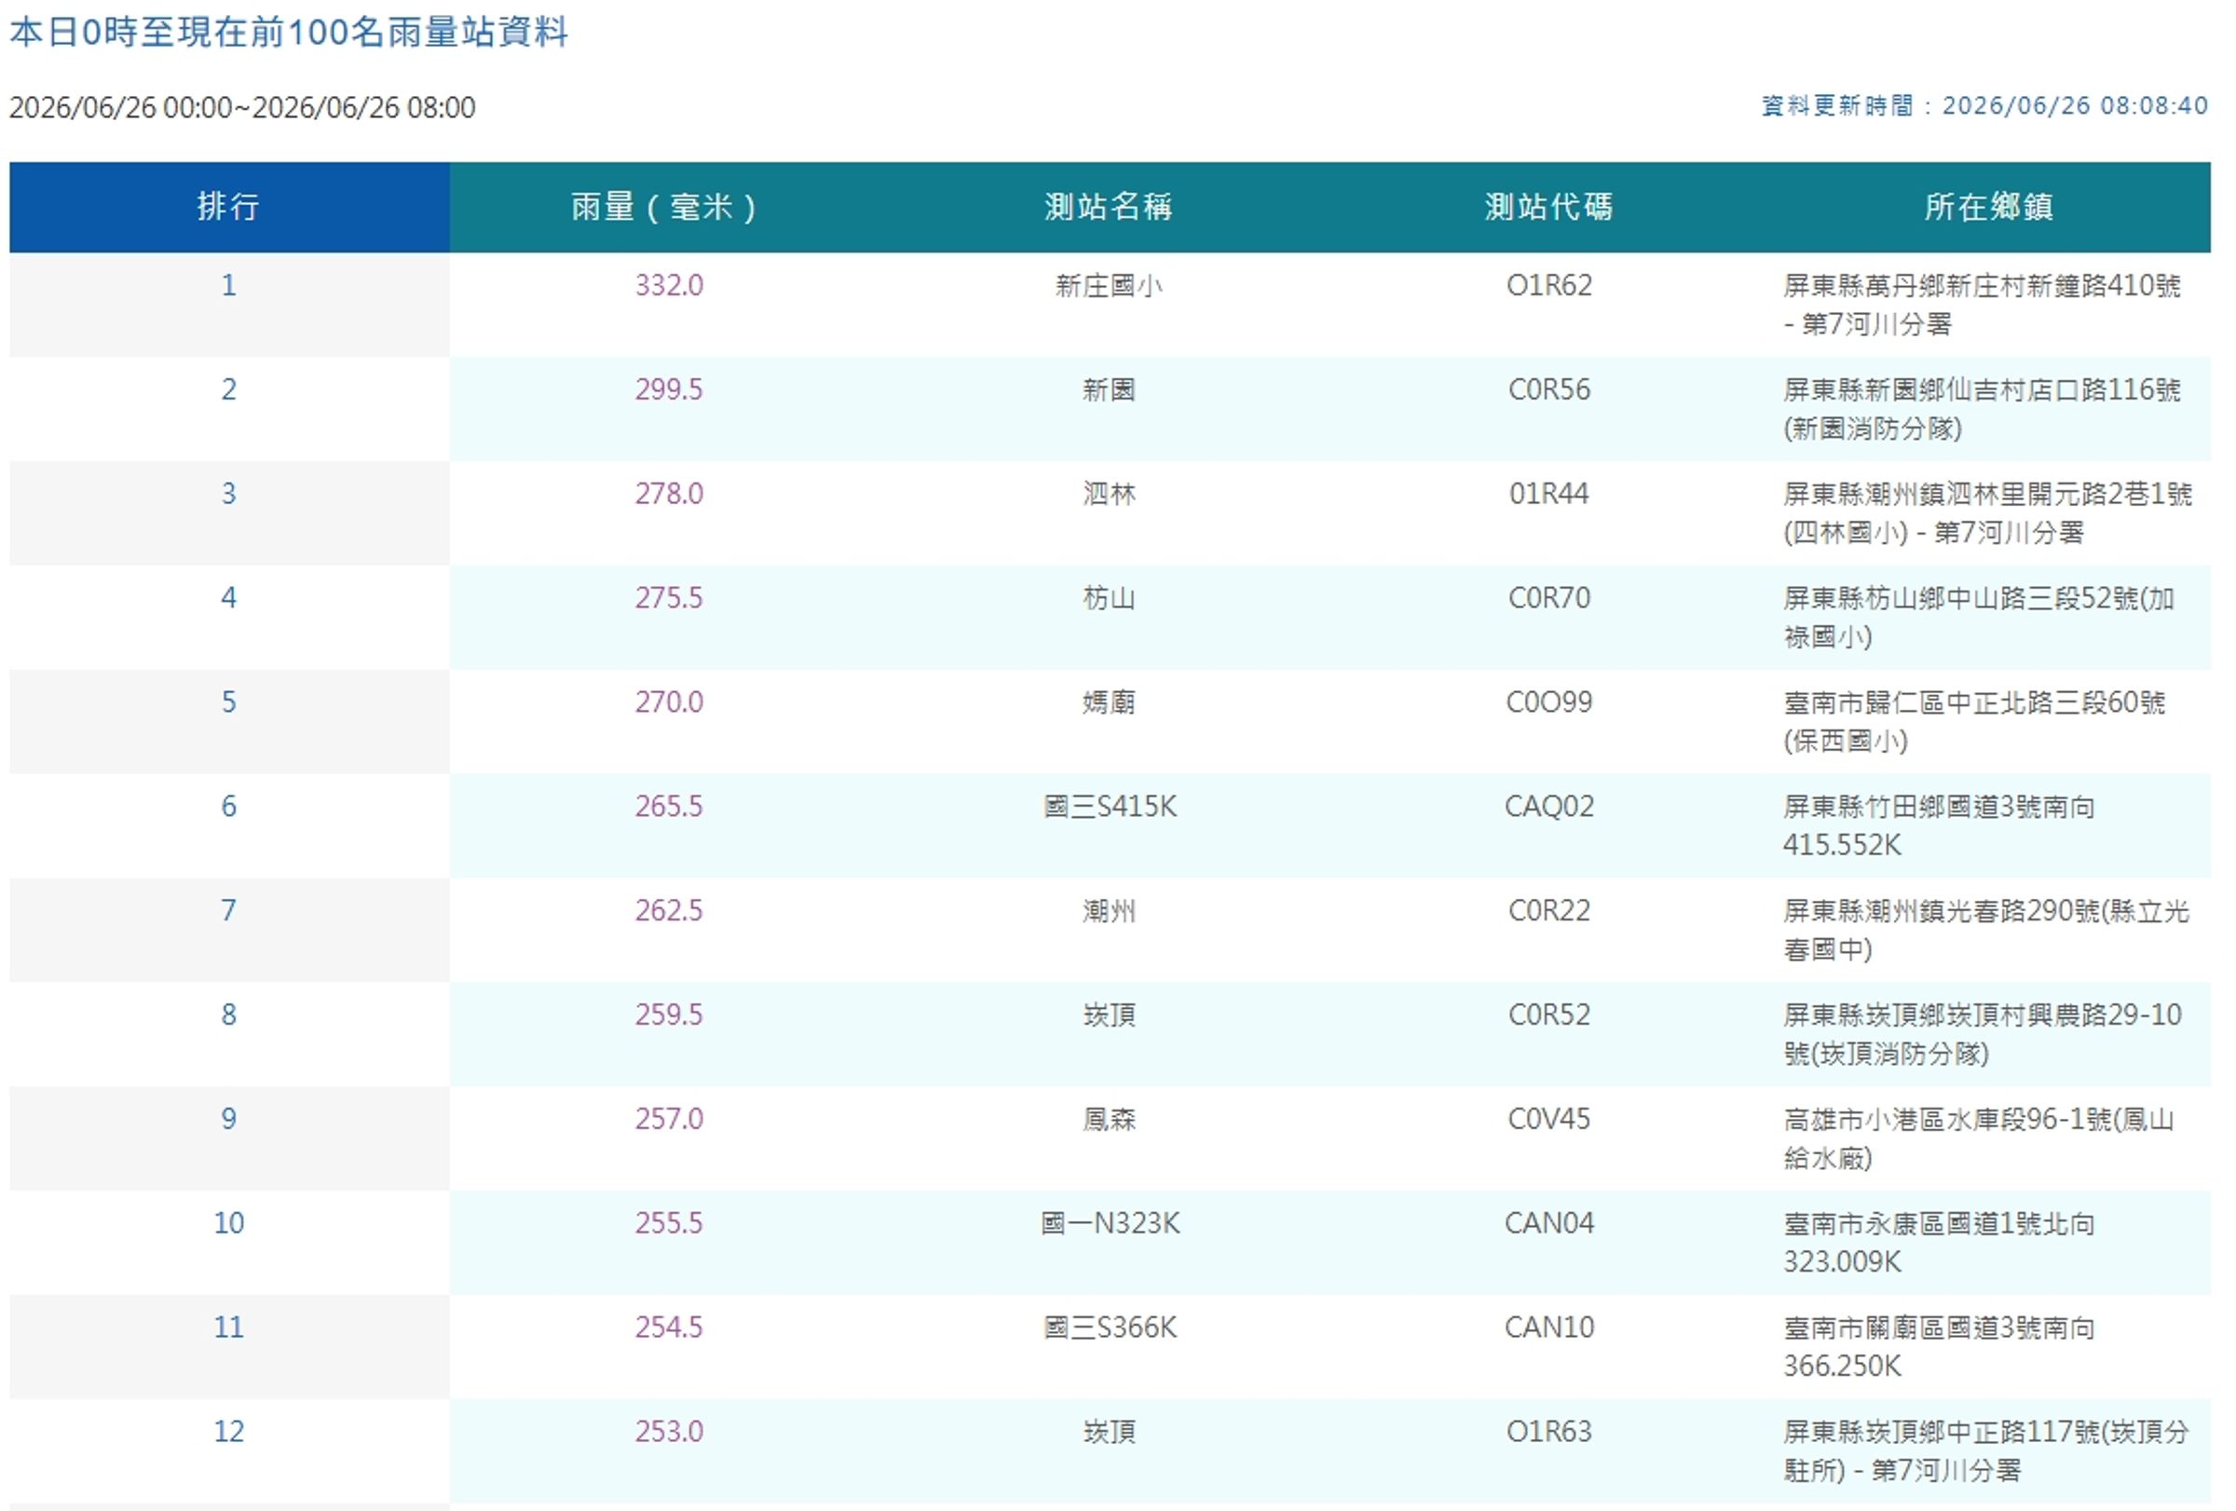Click the address of the 枋山 station
The width and height of the screenshot is (2236, 1511).
(x=1978, y=618)
